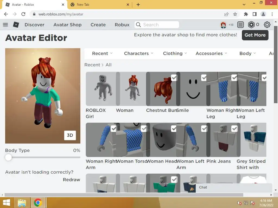
Task: Open a new browser tab
Action: 138,5
